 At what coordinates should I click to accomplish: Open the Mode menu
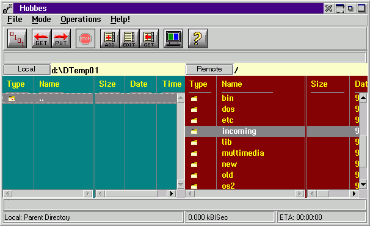click(x=42, y=20)
